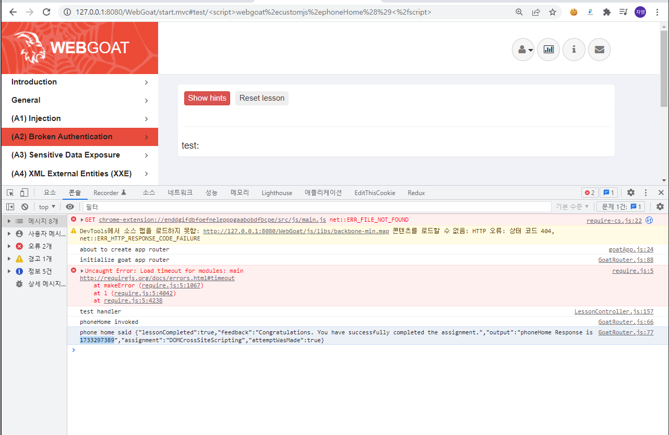Switch to the 요소 DevTools tab
The width and height of the screenshot is (669, 435).
50,192
